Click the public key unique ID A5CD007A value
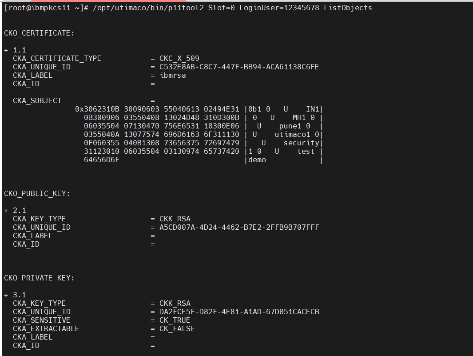The height and width of the screenshot is (356, 473). coord(239,227)
